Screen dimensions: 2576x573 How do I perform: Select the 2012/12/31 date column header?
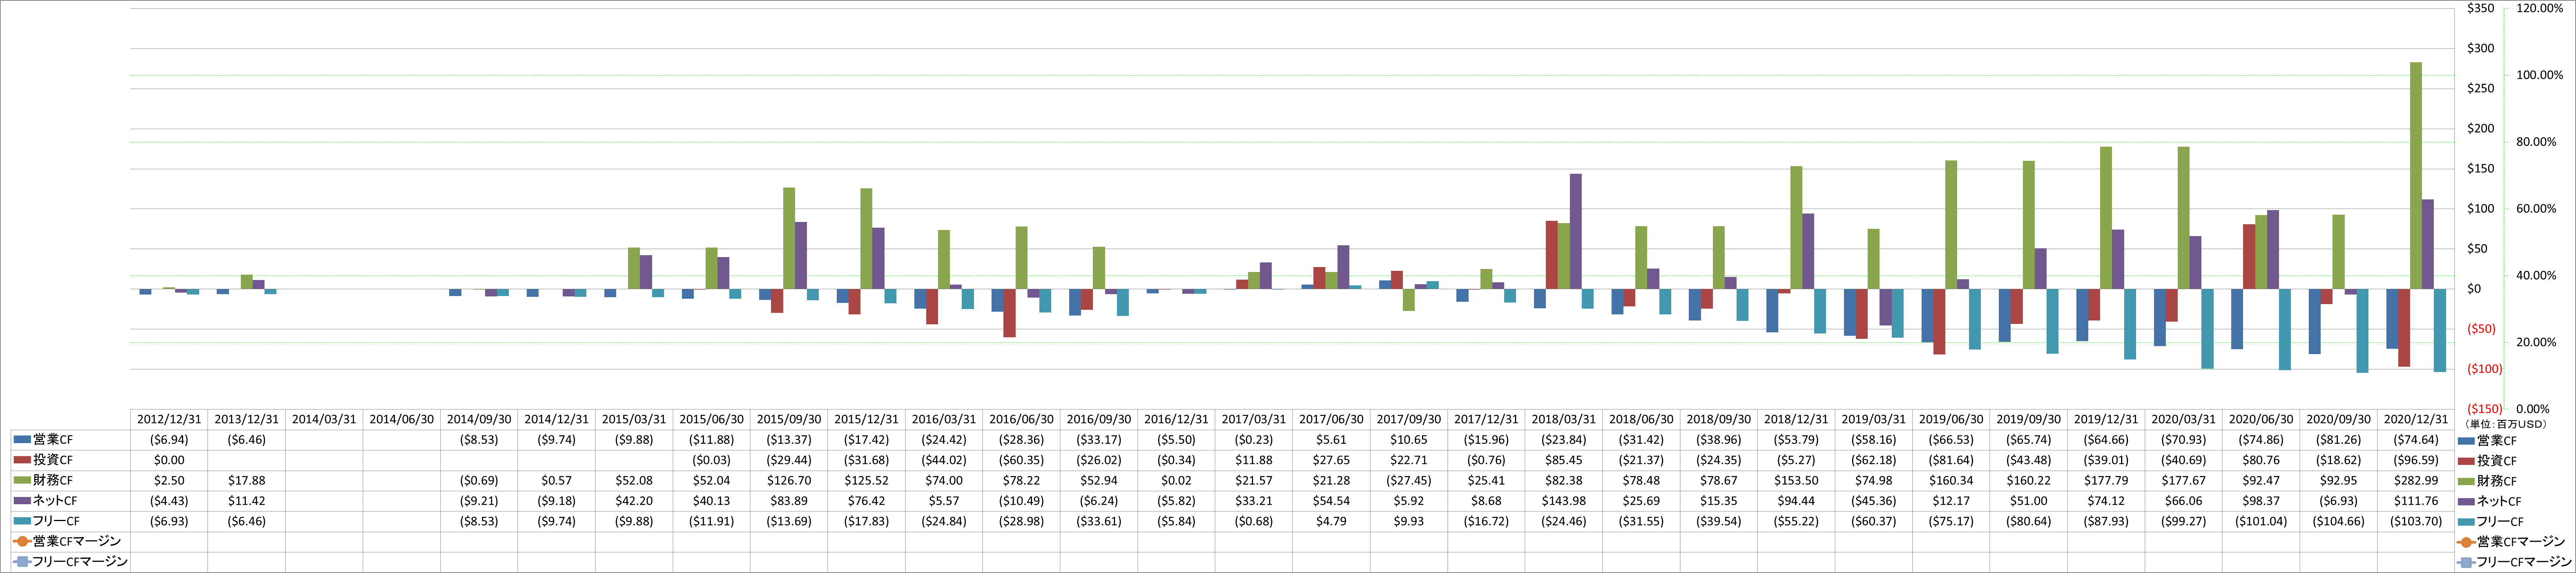point(169,419)
